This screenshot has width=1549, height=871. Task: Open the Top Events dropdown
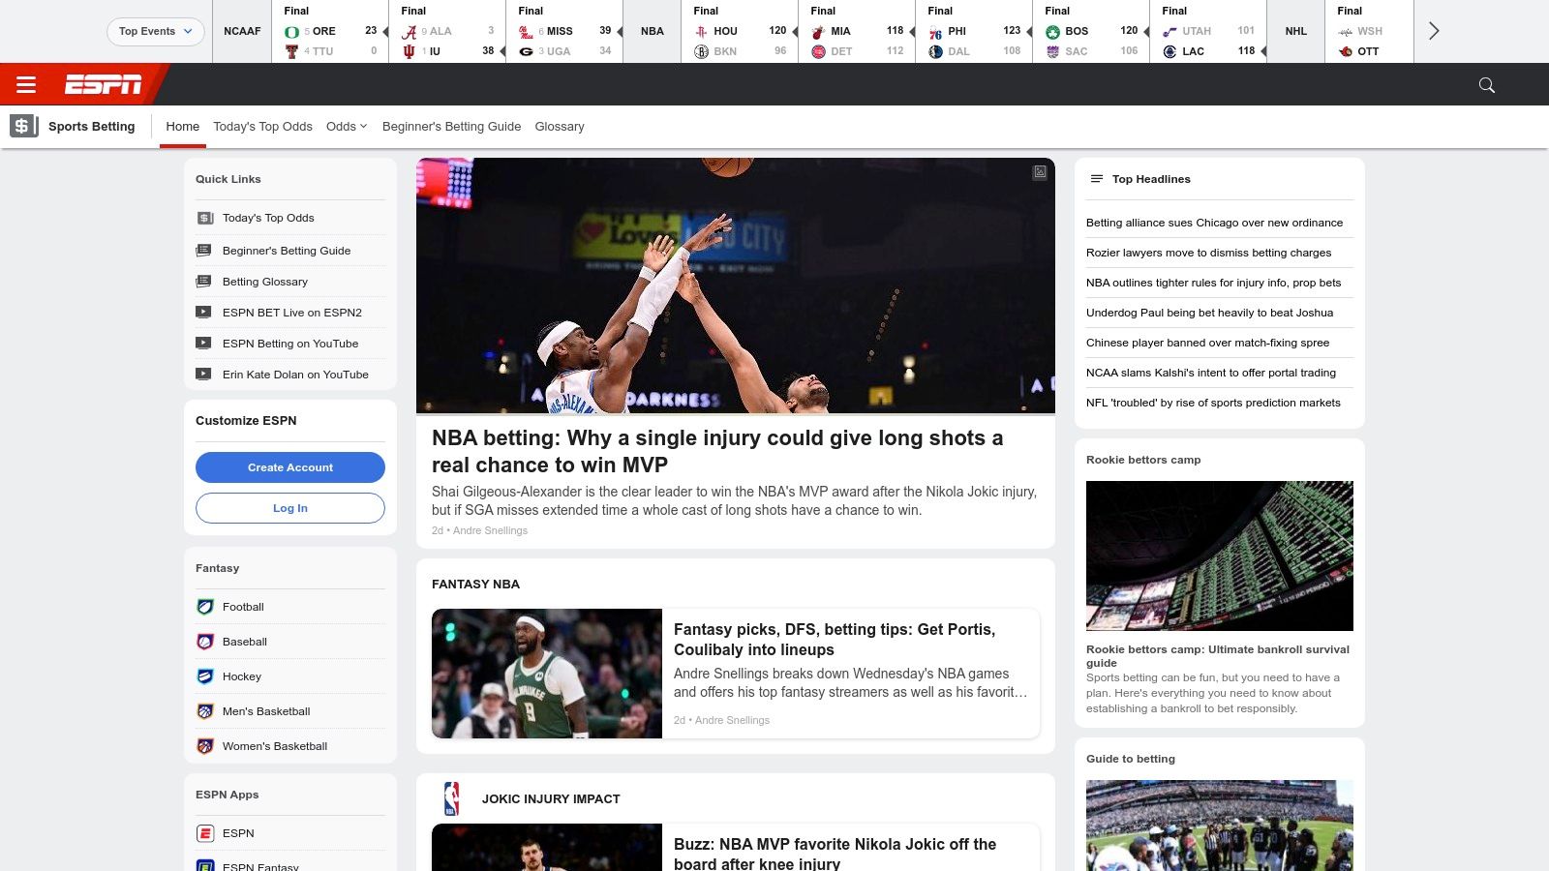(x=156, y=31)
